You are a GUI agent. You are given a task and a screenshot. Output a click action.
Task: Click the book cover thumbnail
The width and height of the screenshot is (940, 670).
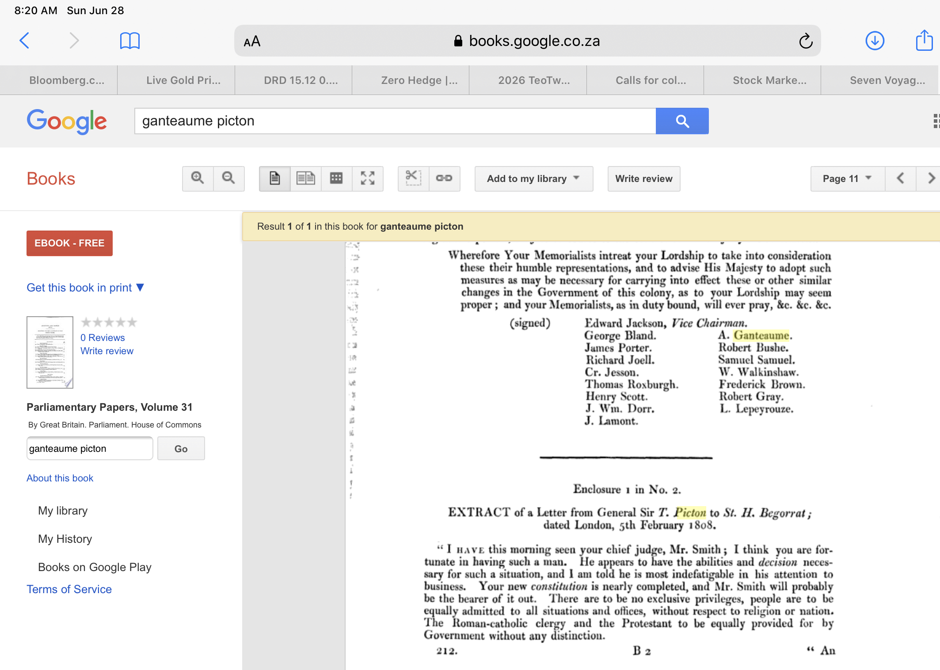(50, 352)
